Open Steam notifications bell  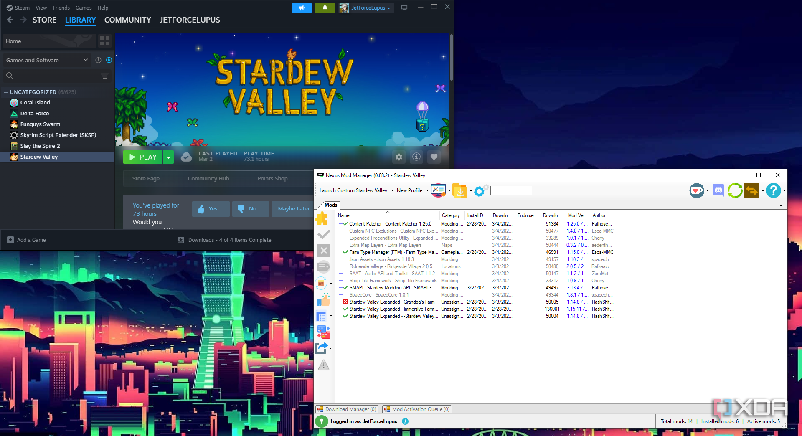pos(325,8)
